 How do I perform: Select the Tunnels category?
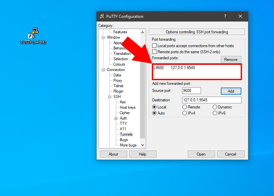pos(126,134)
